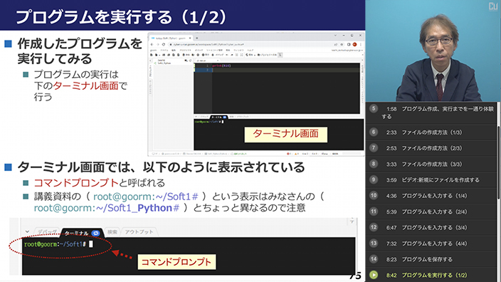Click the new tab plus in browser screenshot
Viewport: 501px width, 282px height.
[x=197, y=38]
